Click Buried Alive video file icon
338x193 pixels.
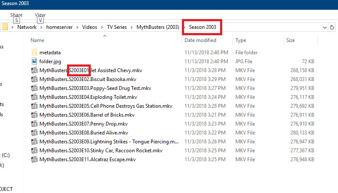click(34, 133)
